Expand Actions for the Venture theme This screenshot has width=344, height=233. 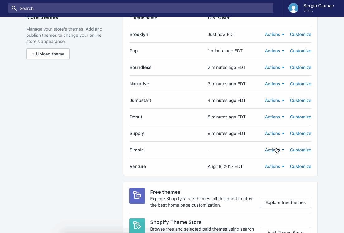274,167
